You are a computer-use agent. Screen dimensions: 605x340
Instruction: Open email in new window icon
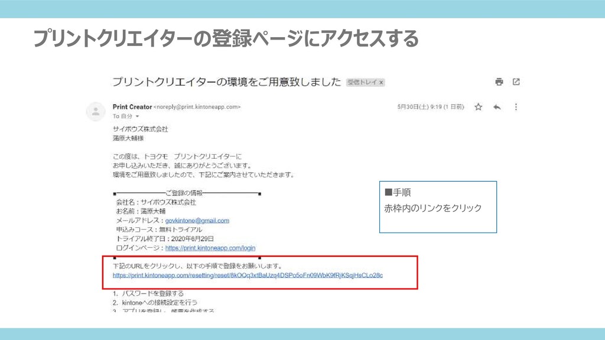click(516, 81)
